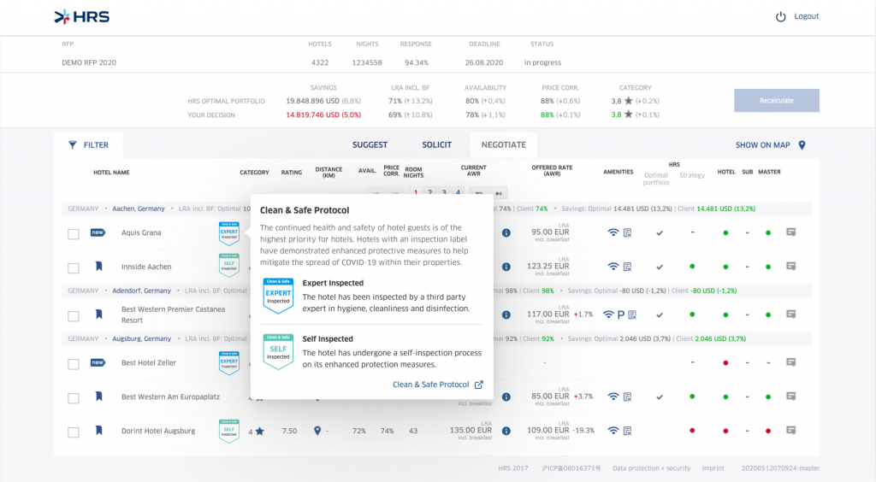Click green master status dot for Aquis Grana

[x=768, y=232]
